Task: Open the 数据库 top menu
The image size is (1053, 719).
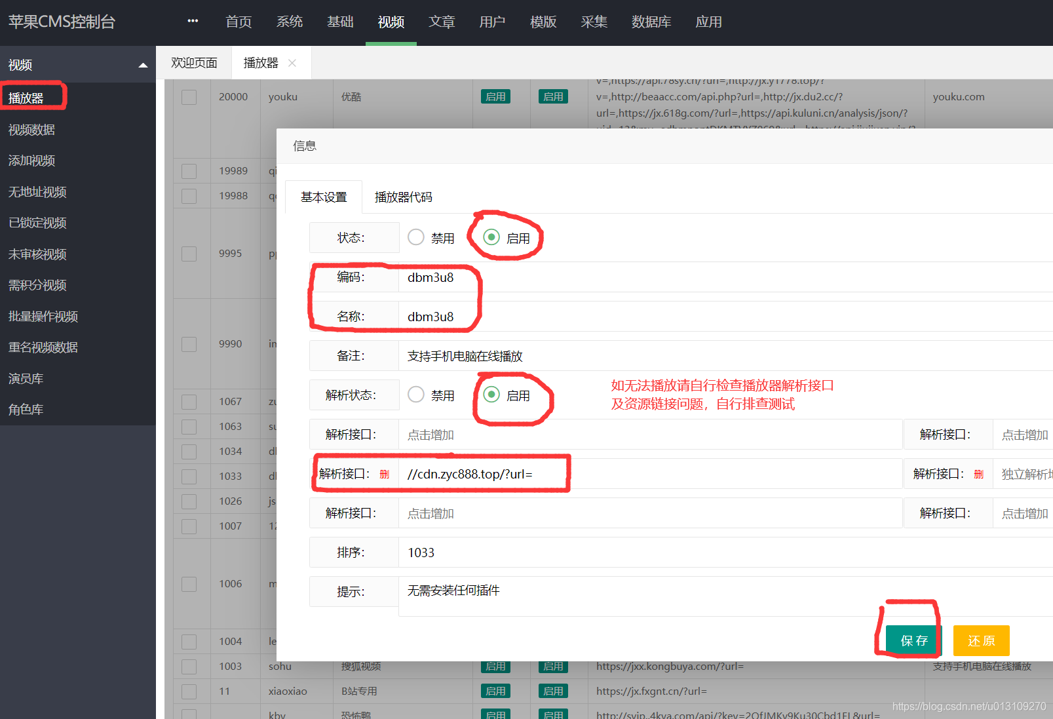Action: click(651, 22)
